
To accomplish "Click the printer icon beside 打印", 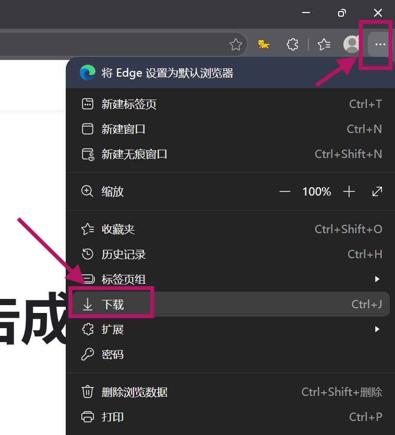I will [x=88, y=417].
